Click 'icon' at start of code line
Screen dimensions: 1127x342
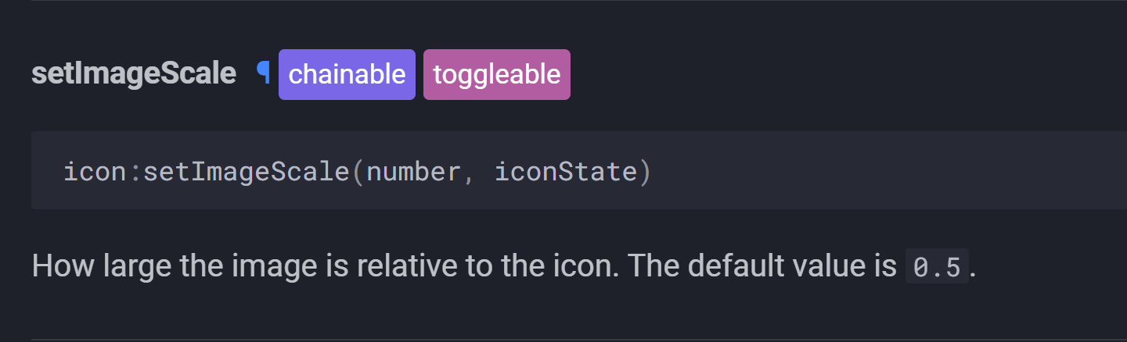click(95, 172)
